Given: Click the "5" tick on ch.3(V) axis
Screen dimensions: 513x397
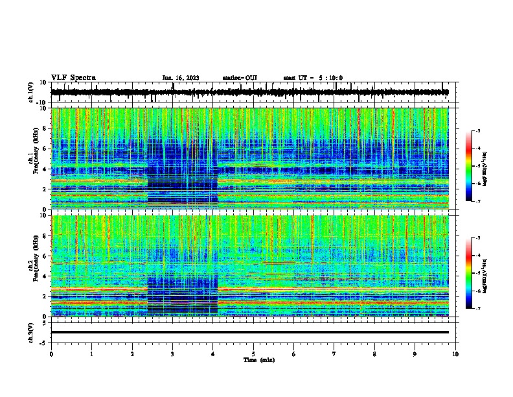Looking at the screenshot, I should pos(45,322).
